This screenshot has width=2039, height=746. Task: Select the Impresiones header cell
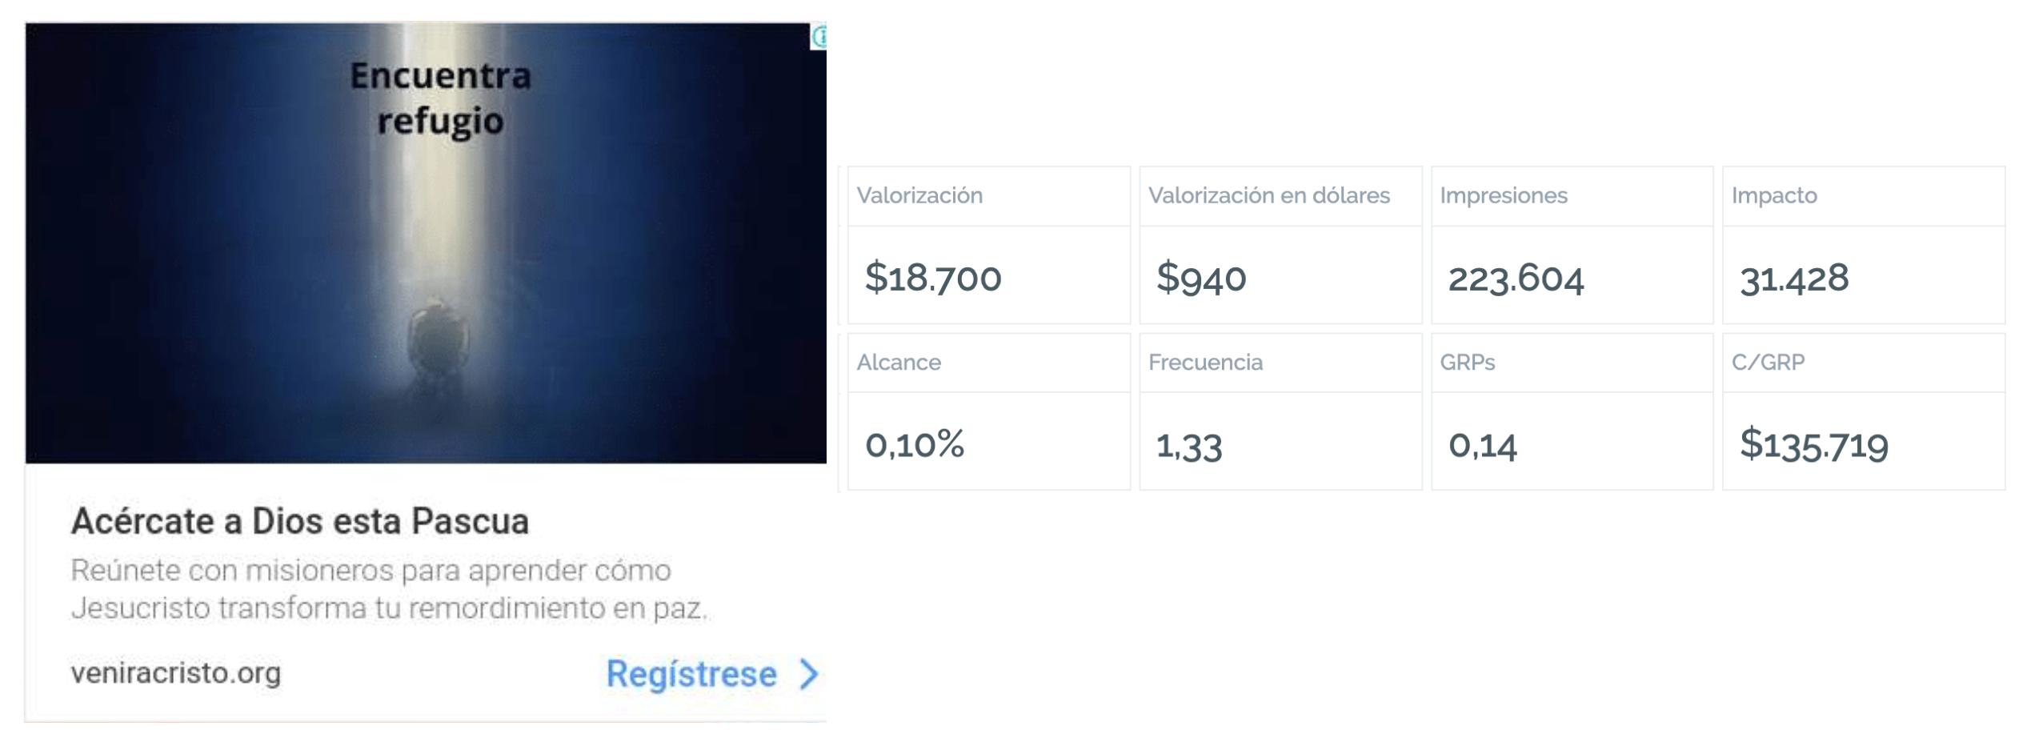click(x=1572, y=196)
